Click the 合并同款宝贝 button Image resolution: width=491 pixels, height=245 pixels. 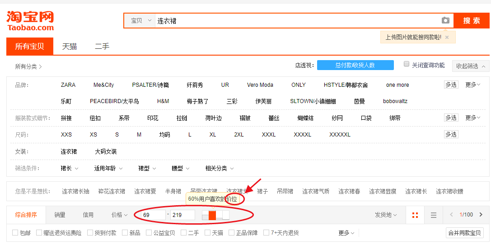(464, 233)
